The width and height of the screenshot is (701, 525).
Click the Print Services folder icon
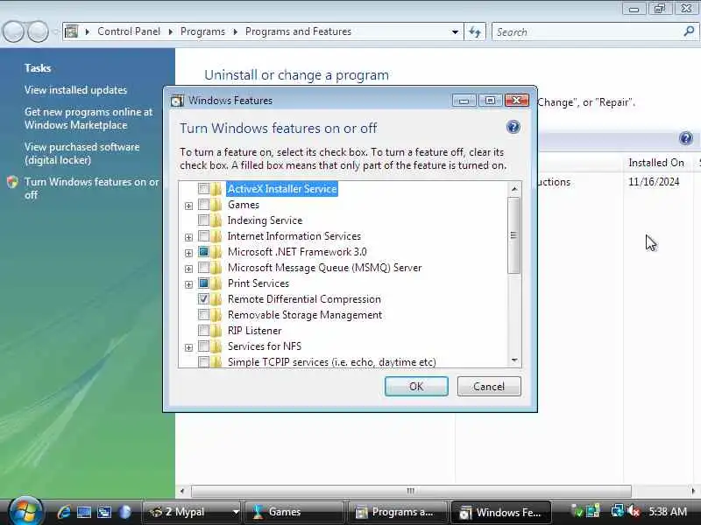[x=216, y=283]
